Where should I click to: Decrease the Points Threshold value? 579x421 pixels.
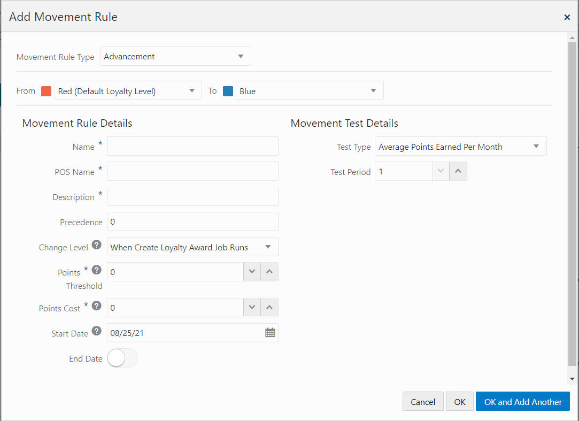[x=252, y=272]
